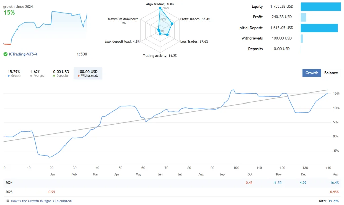Click the blue Equity bar
This screenshot has width=344, height=205.
point(320,7)
